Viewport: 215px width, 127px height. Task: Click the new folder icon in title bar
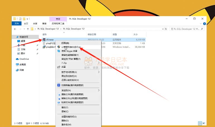tap(24, 19)
